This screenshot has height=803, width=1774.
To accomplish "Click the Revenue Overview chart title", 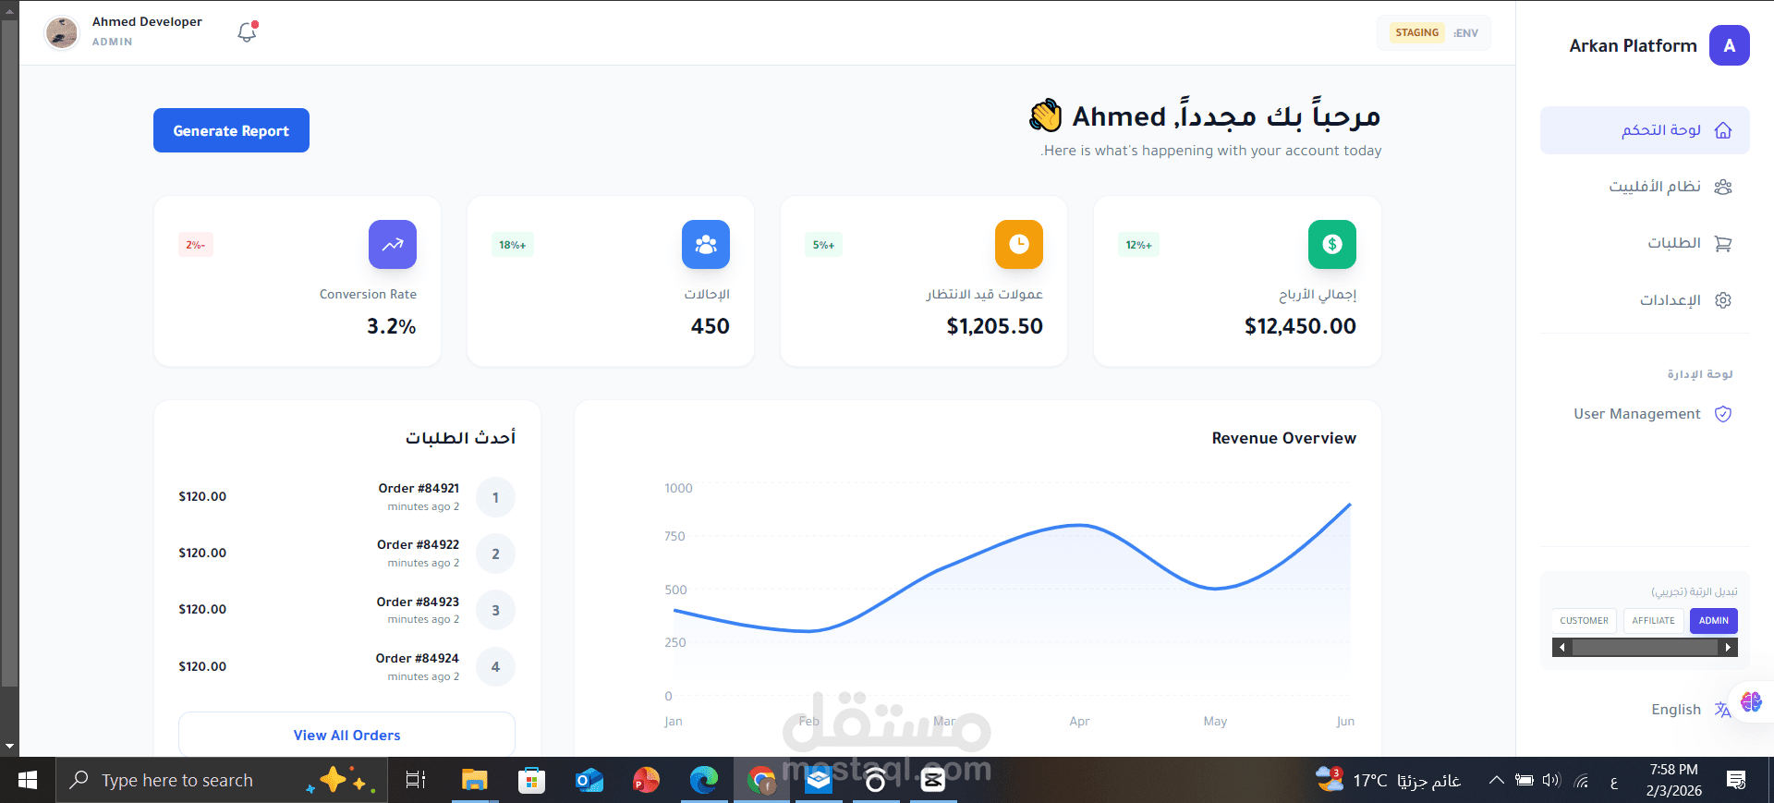I will click(1284, 438).
